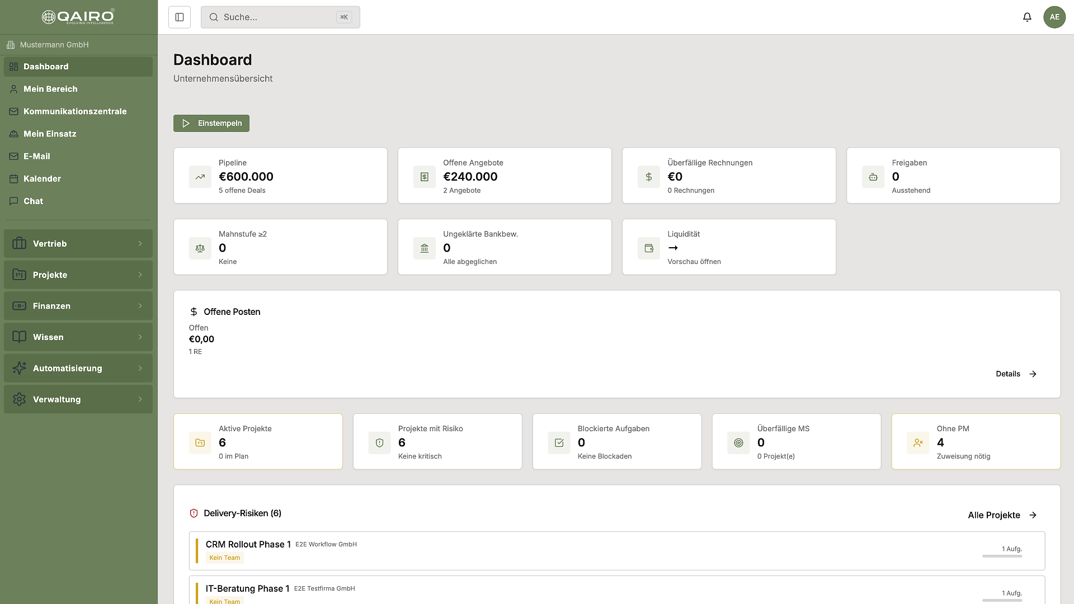The width and height of the screenshot is (1074, 604).
Task: Expand the Finanzen section
Action: point(78,305)
